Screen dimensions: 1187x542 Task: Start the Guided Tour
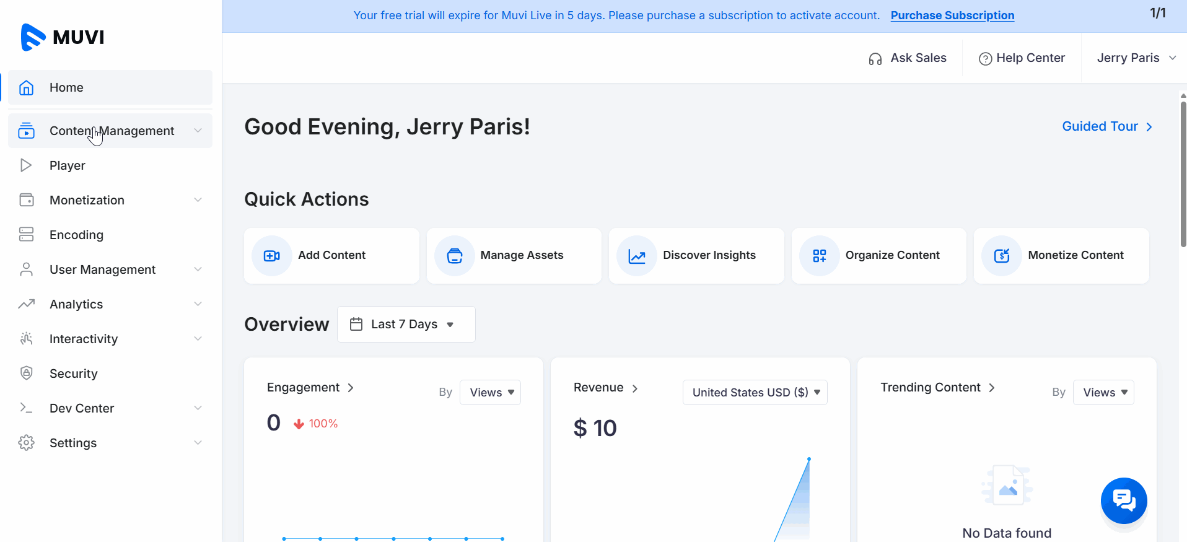[x=1106, y=126]
